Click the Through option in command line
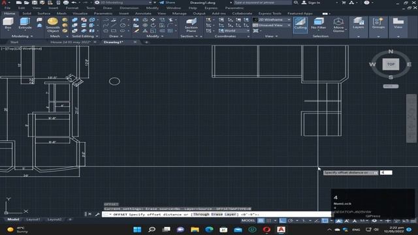 [x=201, y=214]
